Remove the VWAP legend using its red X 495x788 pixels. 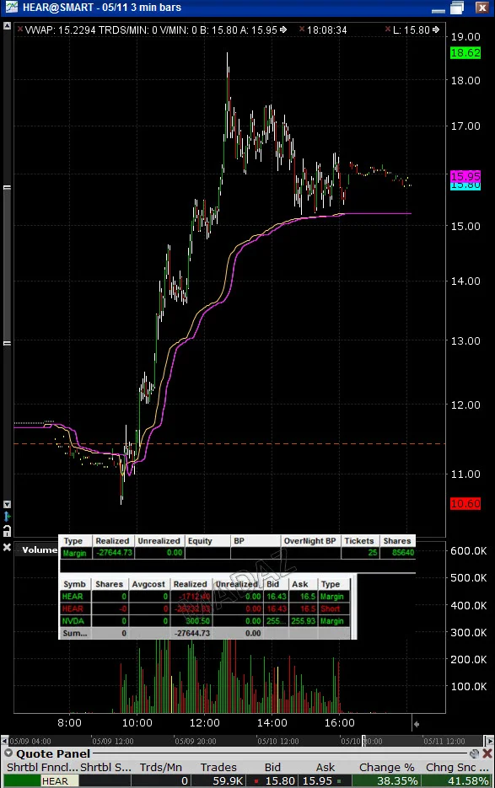[20, 29]
